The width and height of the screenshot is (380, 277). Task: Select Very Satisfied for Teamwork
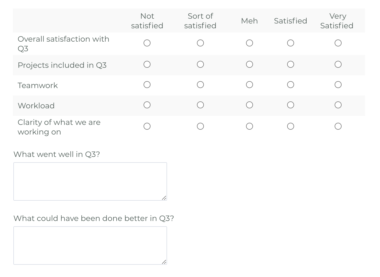point(338,85)
